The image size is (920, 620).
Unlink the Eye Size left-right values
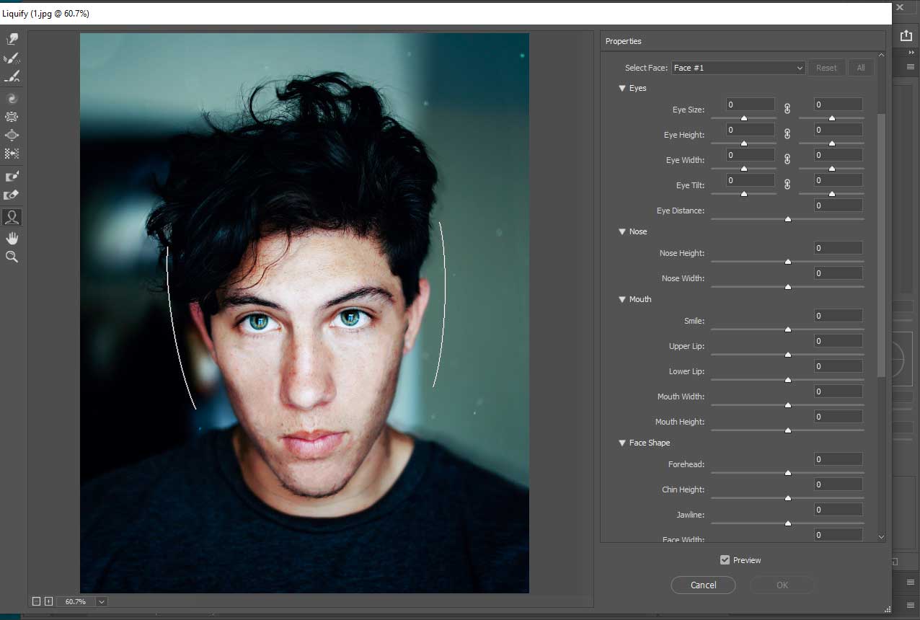click(787, 108)
